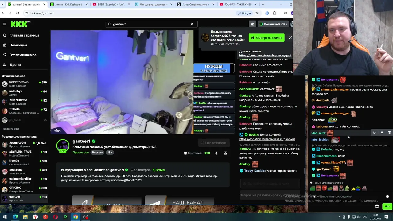Open the browser extensions puzzle icon
Image resolution: width=393 pixels, height=221 pixels.
[x=274, y=13]
